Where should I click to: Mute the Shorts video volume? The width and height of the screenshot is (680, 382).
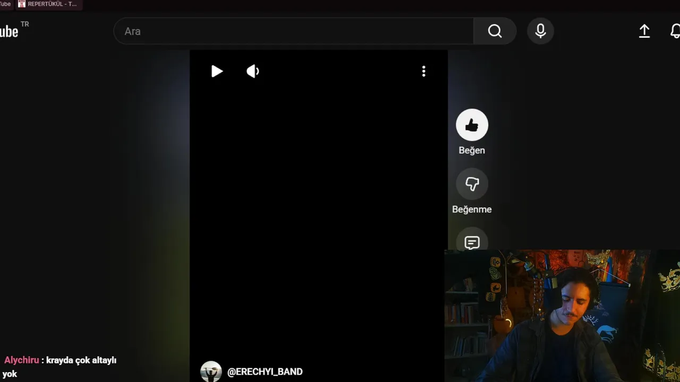(x=253, y=71)
